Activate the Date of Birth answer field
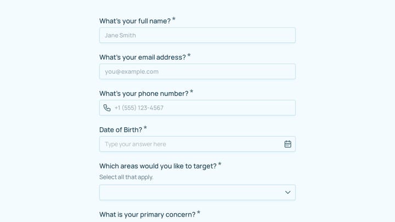The width and height of the screenshot is (395, 222). pyautogui.click(x=198, y=144)
